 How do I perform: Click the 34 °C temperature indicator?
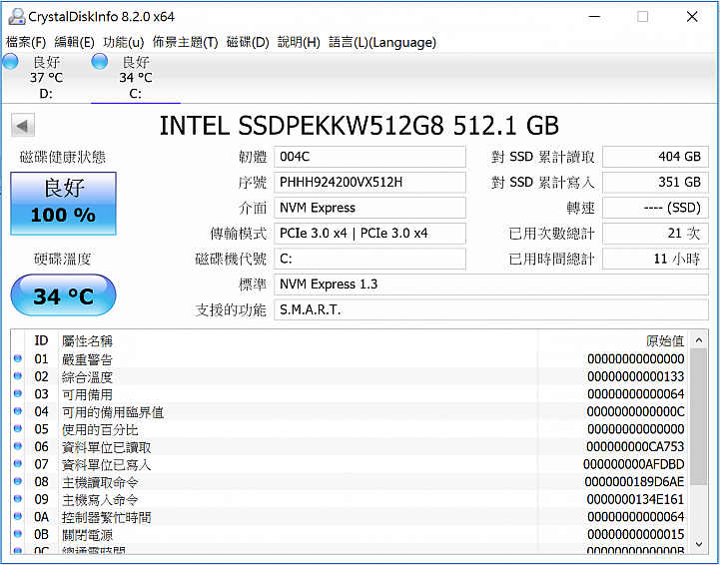(63, 295)
